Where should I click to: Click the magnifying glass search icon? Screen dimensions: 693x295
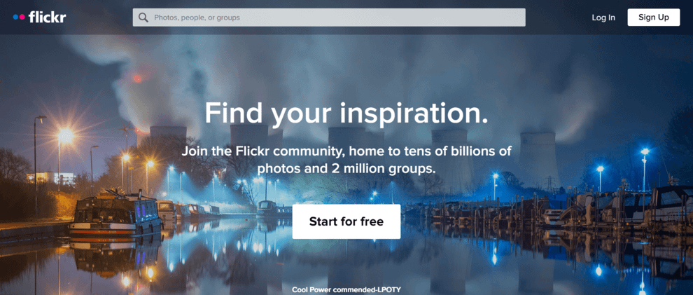point(143,18)
